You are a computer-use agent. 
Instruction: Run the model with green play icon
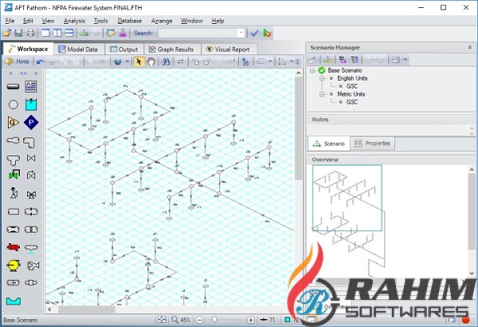pos(267,33)
